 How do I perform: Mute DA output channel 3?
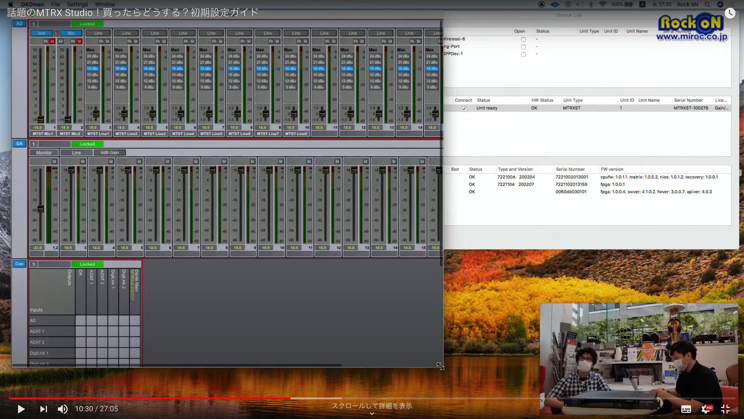coord(83,161)
